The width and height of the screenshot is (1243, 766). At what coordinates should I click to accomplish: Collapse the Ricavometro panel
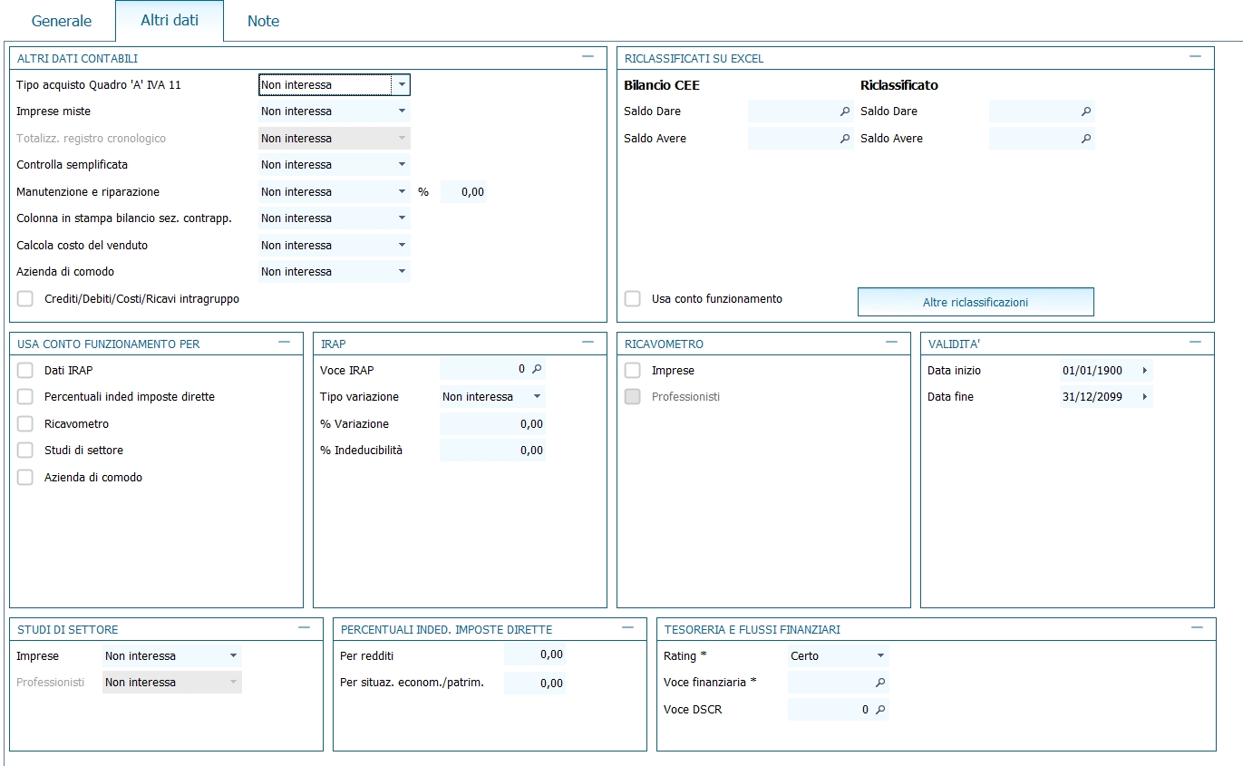[x=891, y=343]
